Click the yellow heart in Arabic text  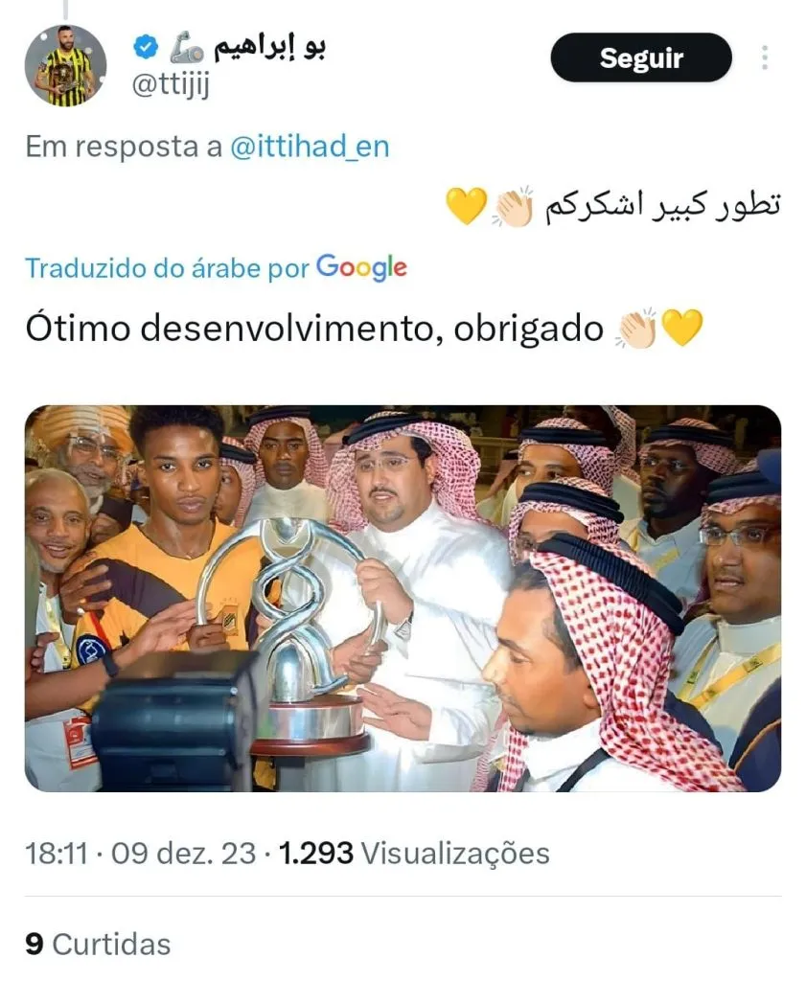click(466, 206)
